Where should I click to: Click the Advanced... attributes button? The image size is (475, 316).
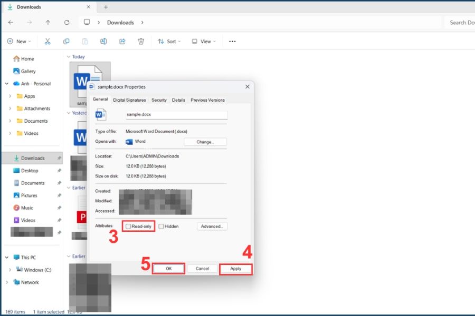(x=212, y=226)
